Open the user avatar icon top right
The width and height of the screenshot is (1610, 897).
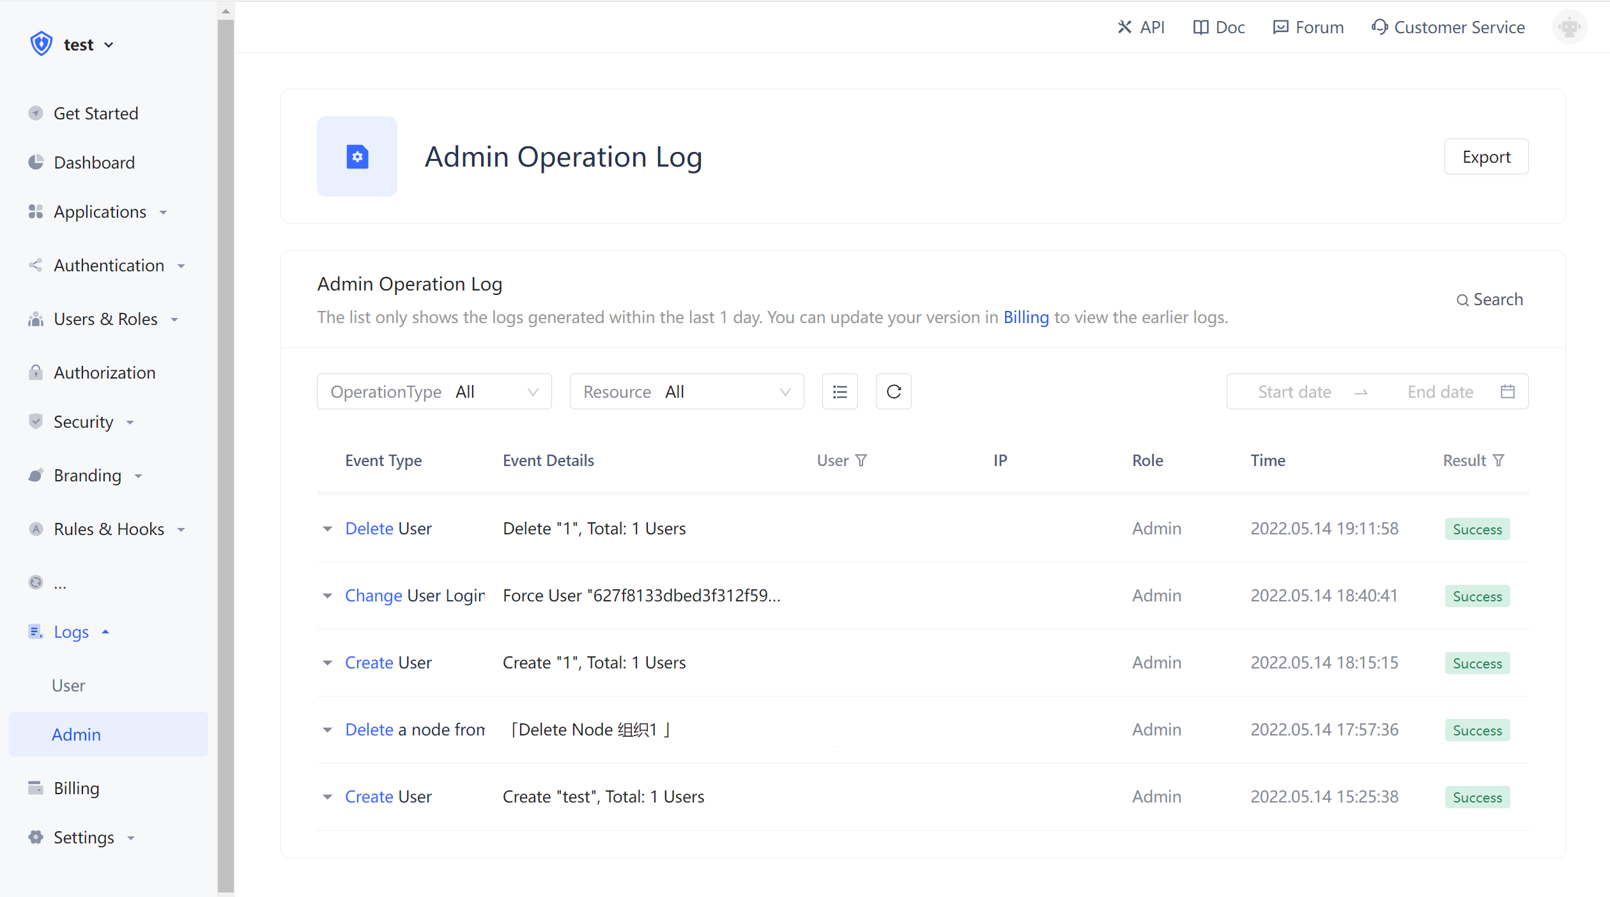click(1569, 27)
